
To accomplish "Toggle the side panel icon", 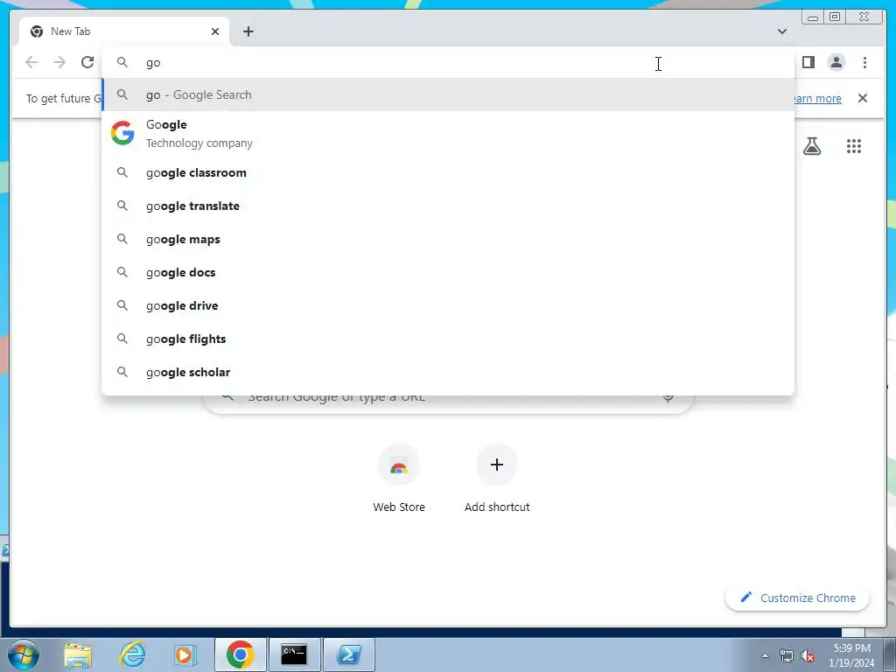I will pyautogui.click(x=808, y=62).
